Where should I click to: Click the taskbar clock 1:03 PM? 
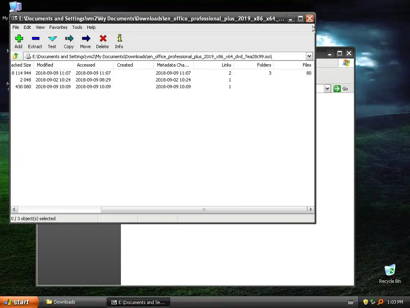point(395,302)
